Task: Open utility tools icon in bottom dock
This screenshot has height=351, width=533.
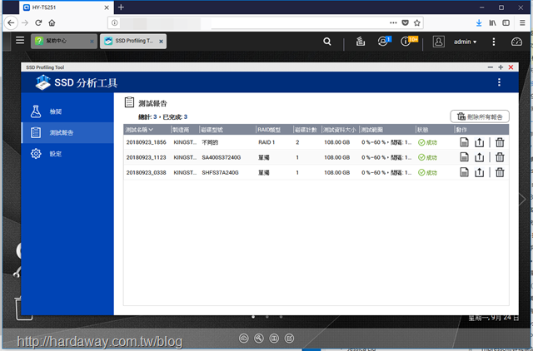Action: 259,339
